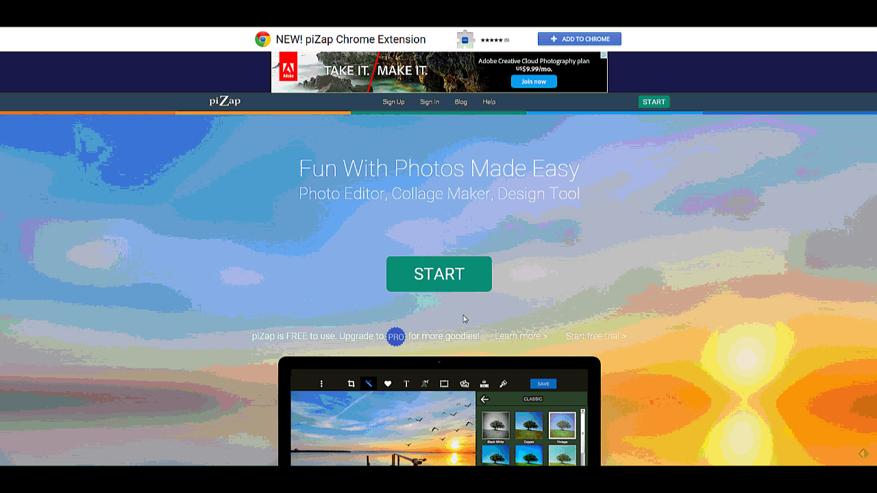Select the Text tool in the editor preview
Viewport: 877px width, 493px height.
[406, 384]
